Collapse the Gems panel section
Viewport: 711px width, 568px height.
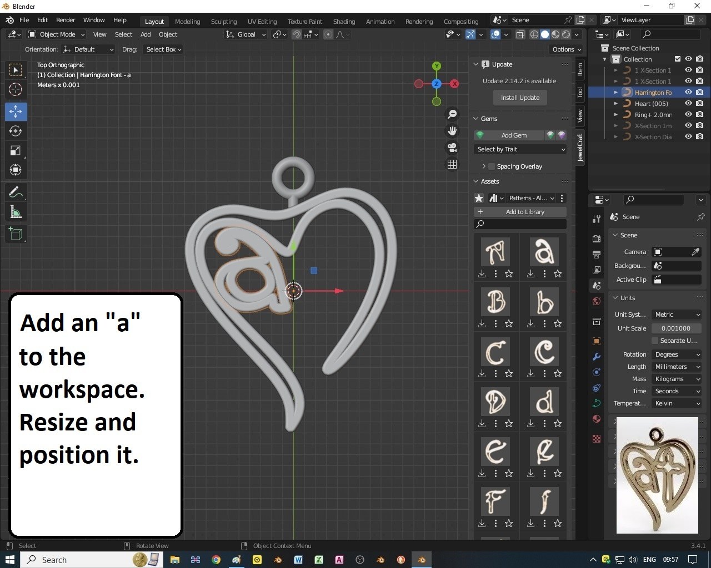click(x=476, y=119)
